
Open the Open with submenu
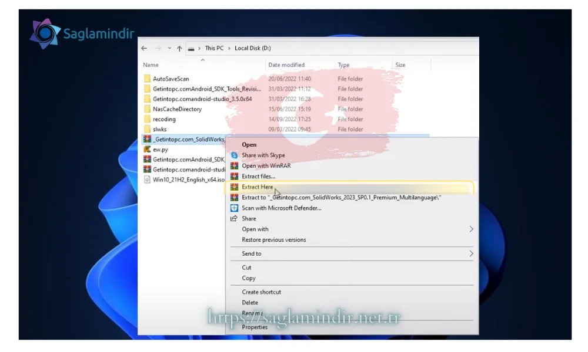point(255,229)
